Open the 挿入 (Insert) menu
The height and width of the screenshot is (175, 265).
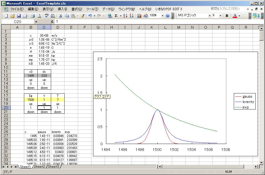click(62, 9)
